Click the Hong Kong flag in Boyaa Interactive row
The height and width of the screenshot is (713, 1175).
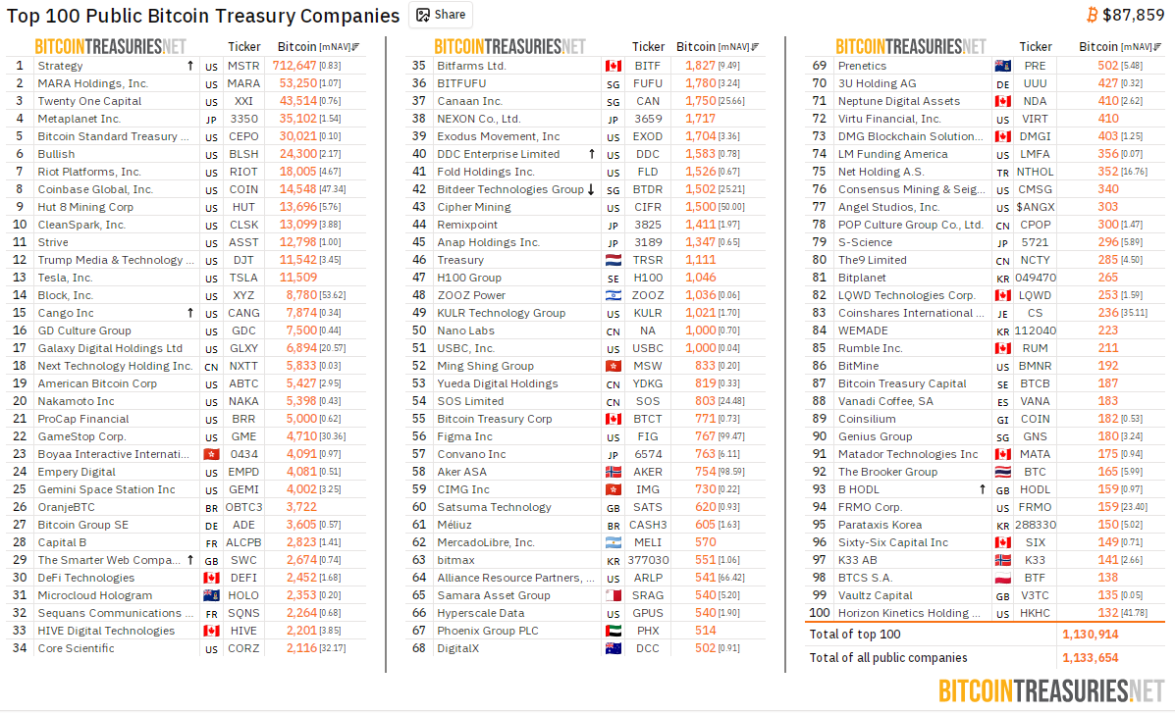(x=211, y=454)
